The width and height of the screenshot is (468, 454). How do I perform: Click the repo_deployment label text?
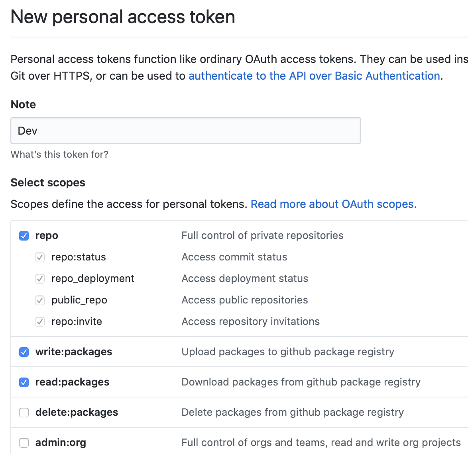coord(92,278)
